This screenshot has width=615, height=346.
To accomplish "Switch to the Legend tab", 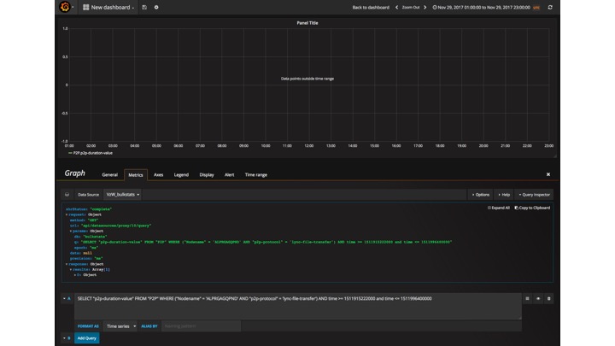I will click(181, 174).
